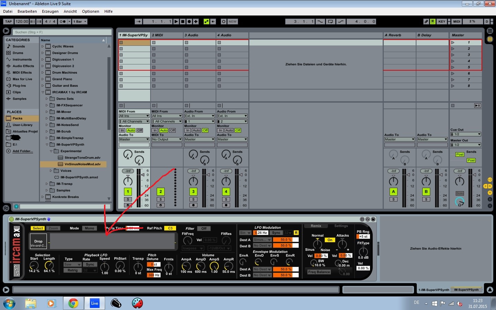This screenshot has width=496, height=310.
Task: Open Optionen menu
Action: (91, 11)
